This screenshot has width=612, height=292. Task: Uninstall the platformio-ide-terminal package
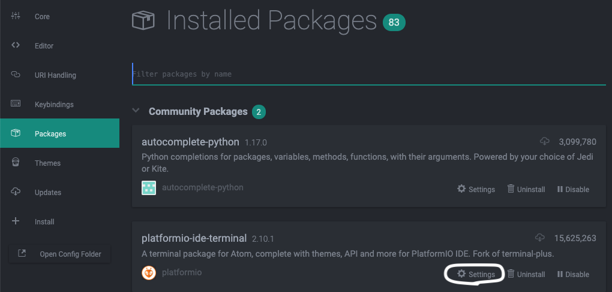coord(526,274)
